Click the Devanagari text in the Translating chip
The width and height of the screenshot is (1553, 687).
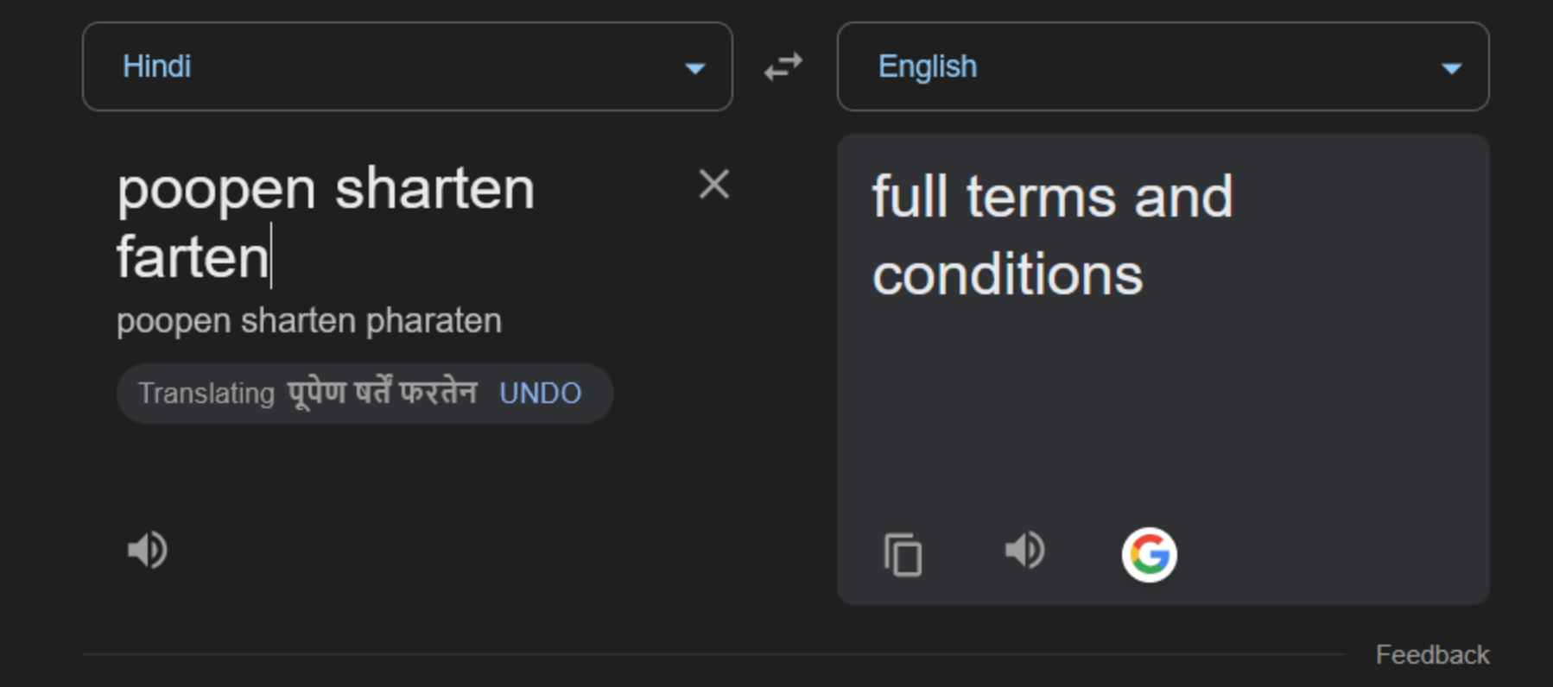coord(382,393)
